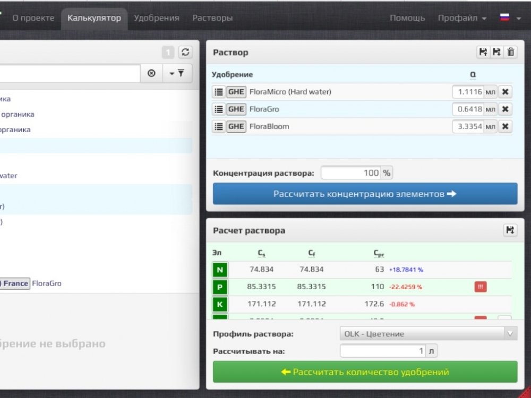Viewport: 531px width, 398px height.
Task: Open the language flag selector
Action: click(x=510, y=18)
